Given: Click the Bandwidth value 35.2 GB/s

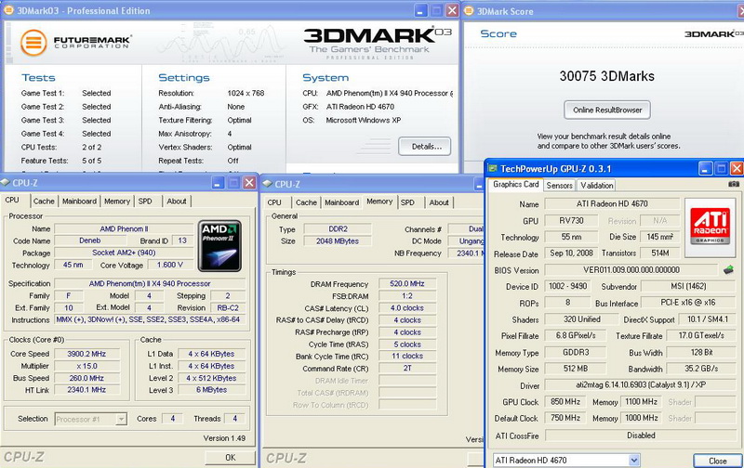Looking at the screenshot, I should point(701,369).
